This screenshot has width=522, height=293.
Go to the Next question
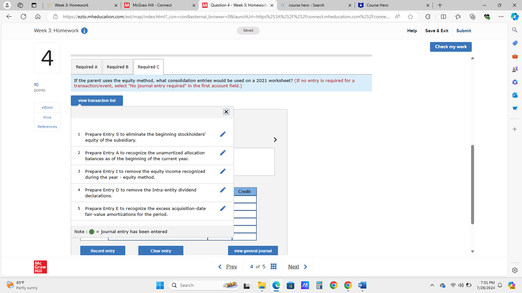pos(298,267)
